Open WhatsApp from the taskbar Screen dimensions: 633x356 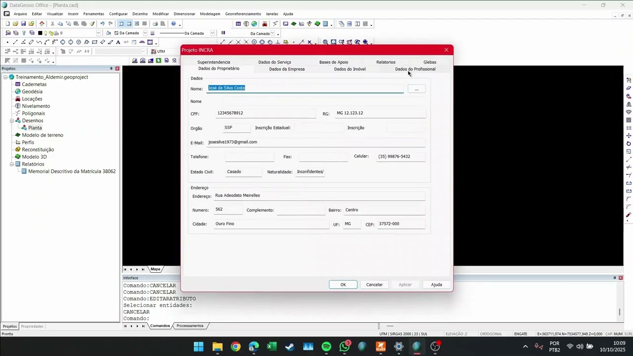click(345, 347)
